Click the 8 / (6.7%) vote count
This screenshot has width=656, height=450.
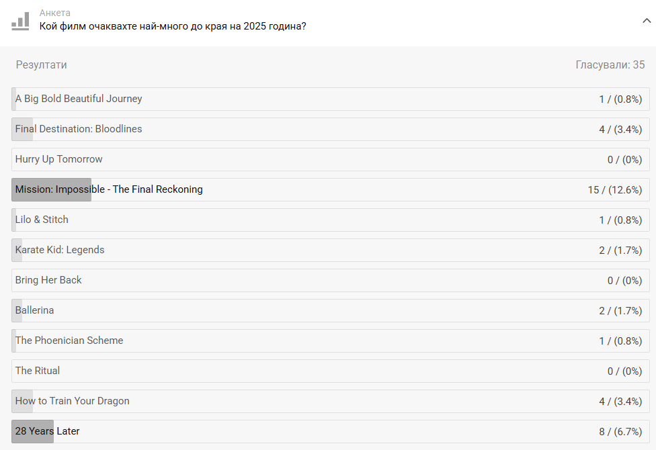click(x=620, y=432)
